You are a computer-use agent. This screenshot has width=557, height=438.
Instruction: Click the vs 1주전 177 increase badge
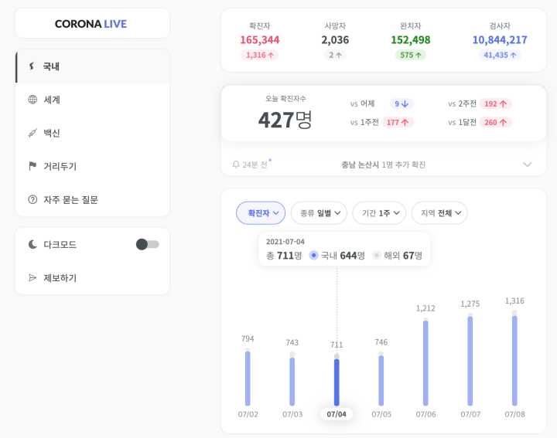pyautogui.click(x=397, y=122)
